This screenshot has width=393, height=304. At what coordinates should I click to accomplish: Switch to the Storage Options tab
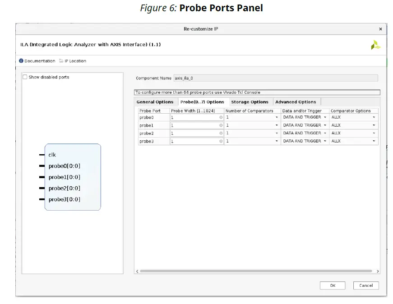tap(250, 101)
